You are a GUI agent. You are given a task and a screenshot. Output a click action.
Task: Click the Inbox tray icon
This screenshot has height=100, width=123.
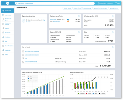[3, 55]
